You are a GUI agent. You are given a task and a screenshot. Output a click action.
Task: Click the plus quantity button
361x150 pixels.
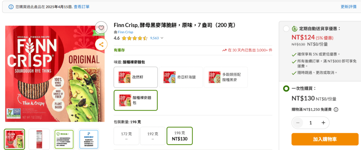323,123
